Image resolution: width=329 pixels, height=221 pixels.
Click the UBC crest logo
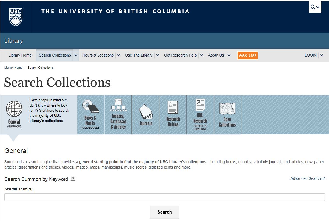16,16
